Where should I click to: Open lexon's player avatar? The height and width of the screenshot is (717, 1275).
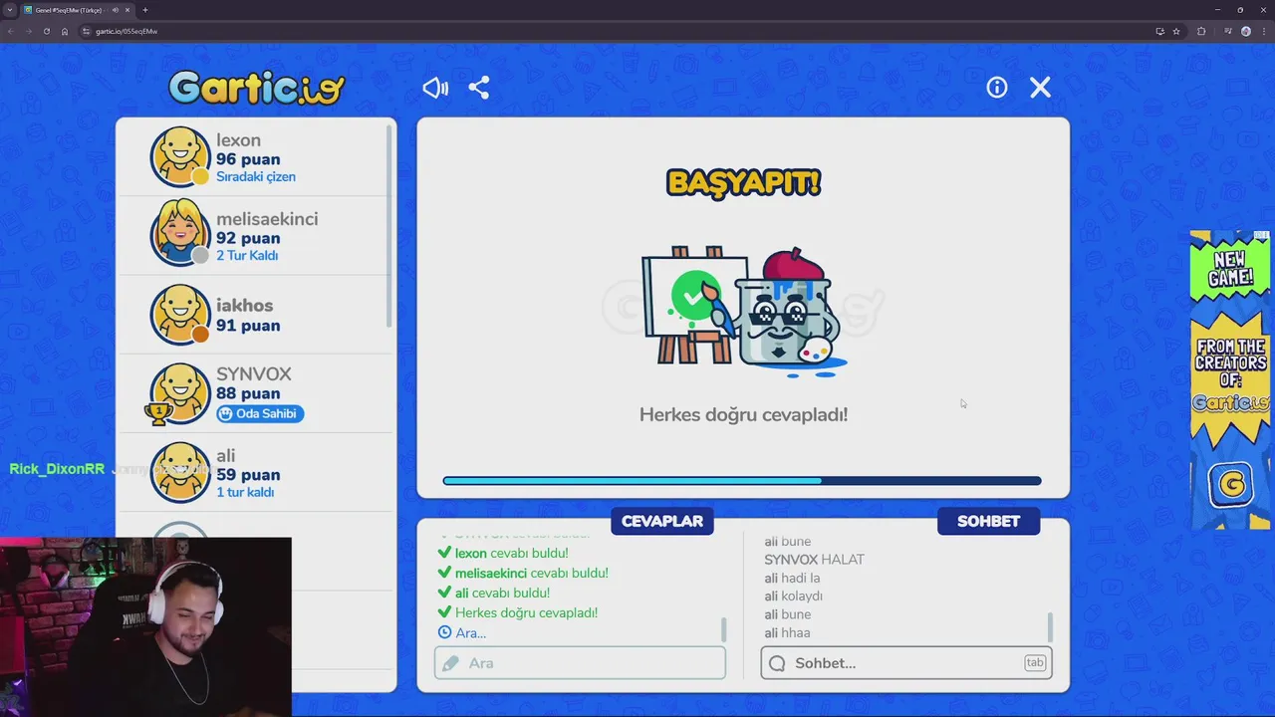click(180, 156)
